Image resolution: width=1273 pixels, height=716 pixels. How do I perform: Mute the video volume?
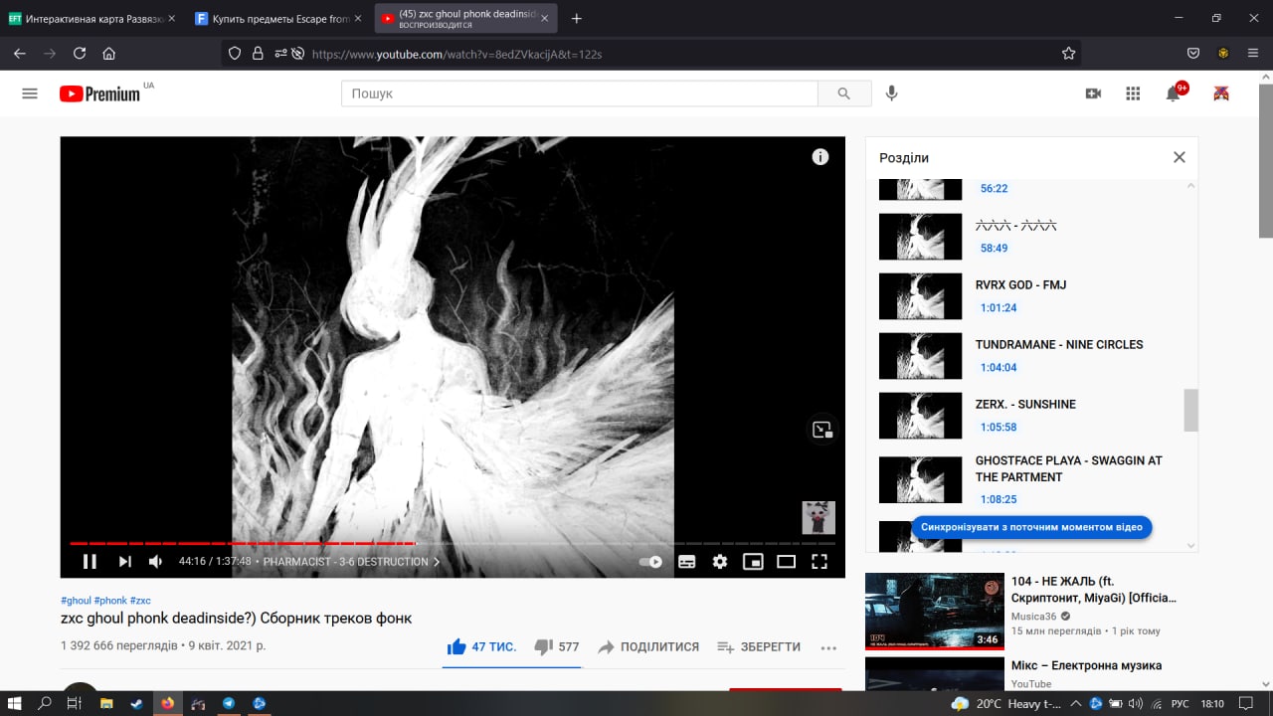[x=156, y=562]
